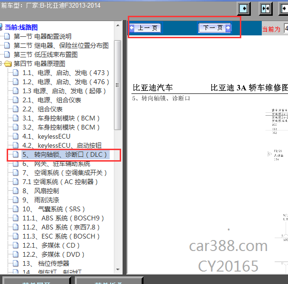Open 3.1、车身控制模块（BCM）

[x=61, y=118]
